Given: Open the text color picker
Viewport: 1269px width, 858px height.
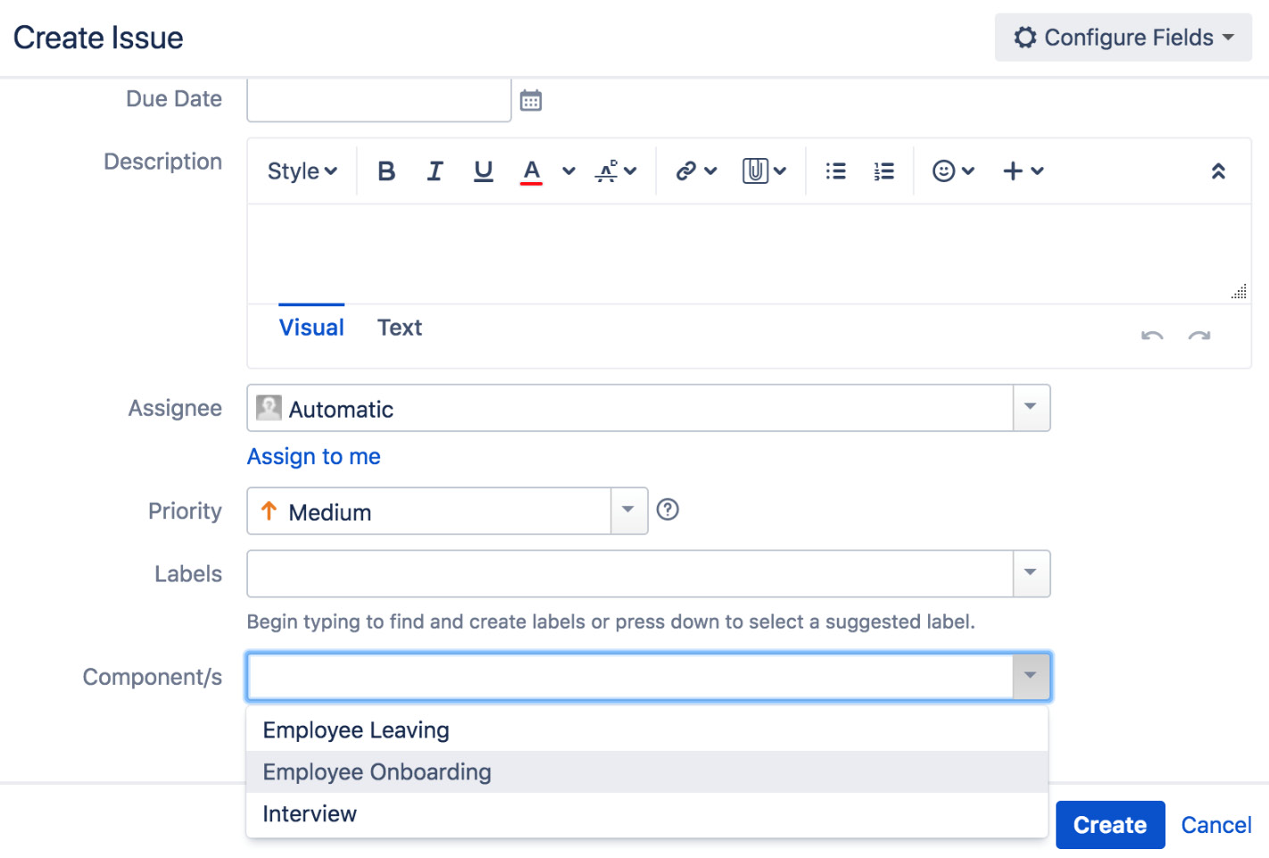Looking at the screenshot, I should [x=531, y=171].
